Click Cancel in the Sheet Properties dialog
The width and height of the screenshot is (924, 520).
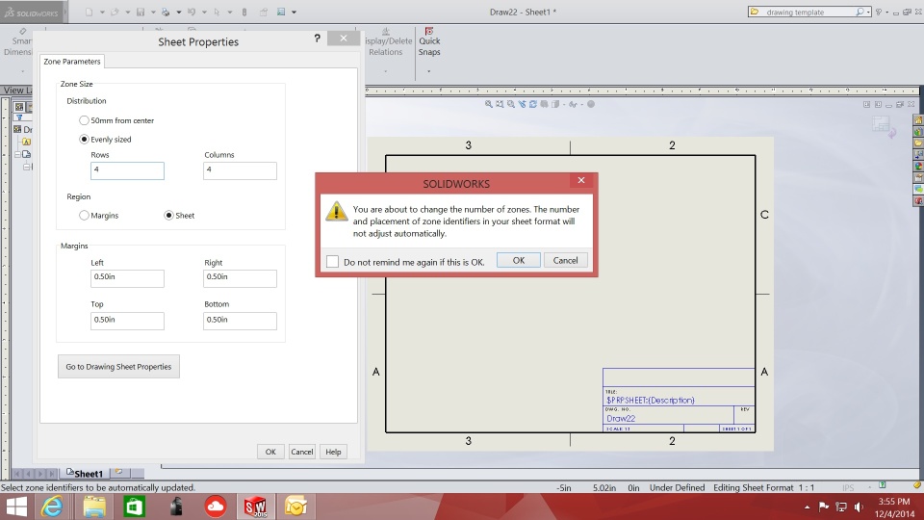[x=301, y=452]
